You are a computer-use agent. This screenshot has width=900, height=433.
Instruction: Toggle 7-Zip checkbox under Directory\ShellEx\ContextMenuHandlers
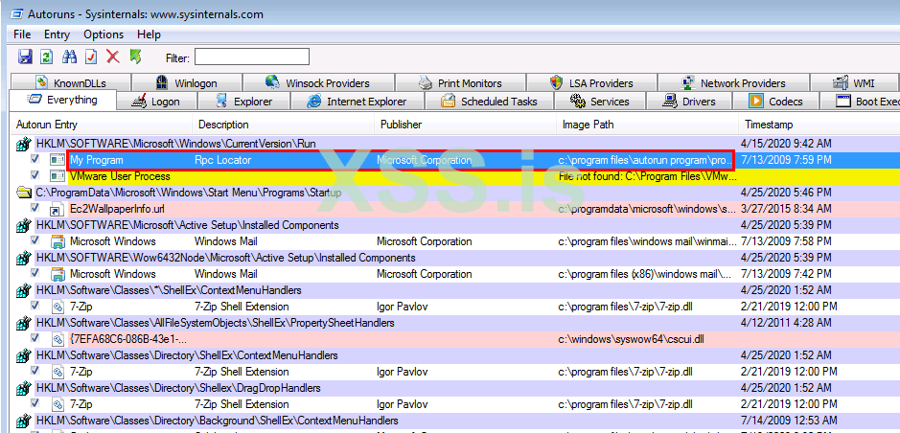click(35, 371)
